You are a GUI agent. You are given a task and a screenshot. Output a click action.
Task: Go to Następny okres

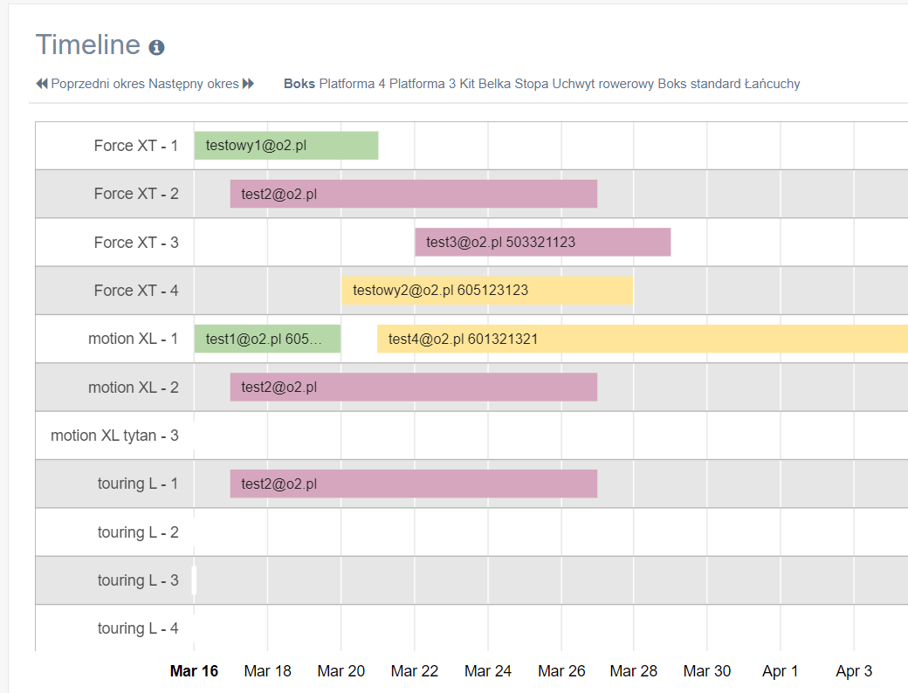[193, 84]
